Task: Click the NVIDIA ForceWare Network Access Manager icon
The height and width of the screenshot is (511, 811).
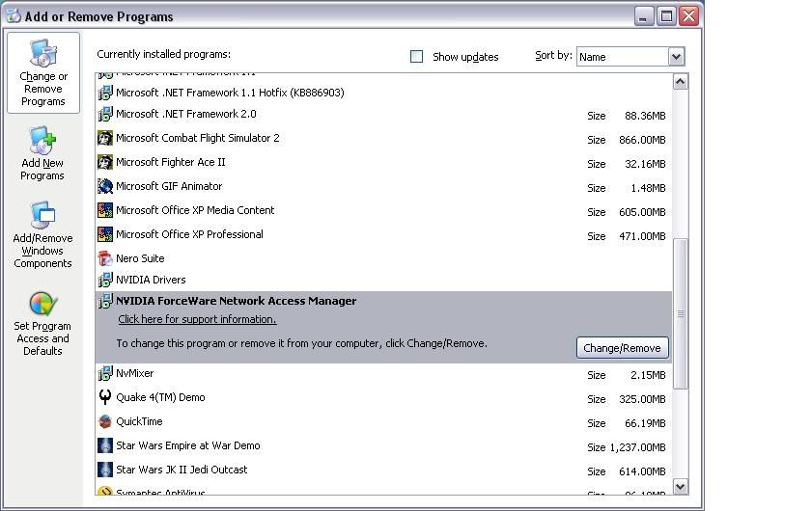Action: [x=105, y=301]
